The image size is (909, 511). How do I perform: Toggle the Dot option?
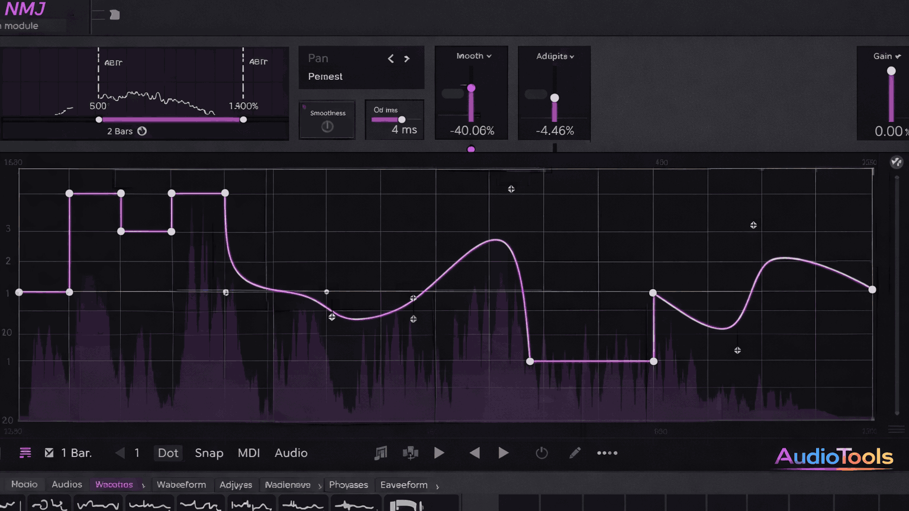(x=168, y=453)
